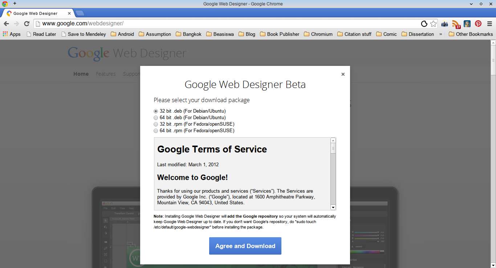Open the Other Bookmarks folder
Image resolution: width=496 pixels, height=268 pixels.
(471, 34)
